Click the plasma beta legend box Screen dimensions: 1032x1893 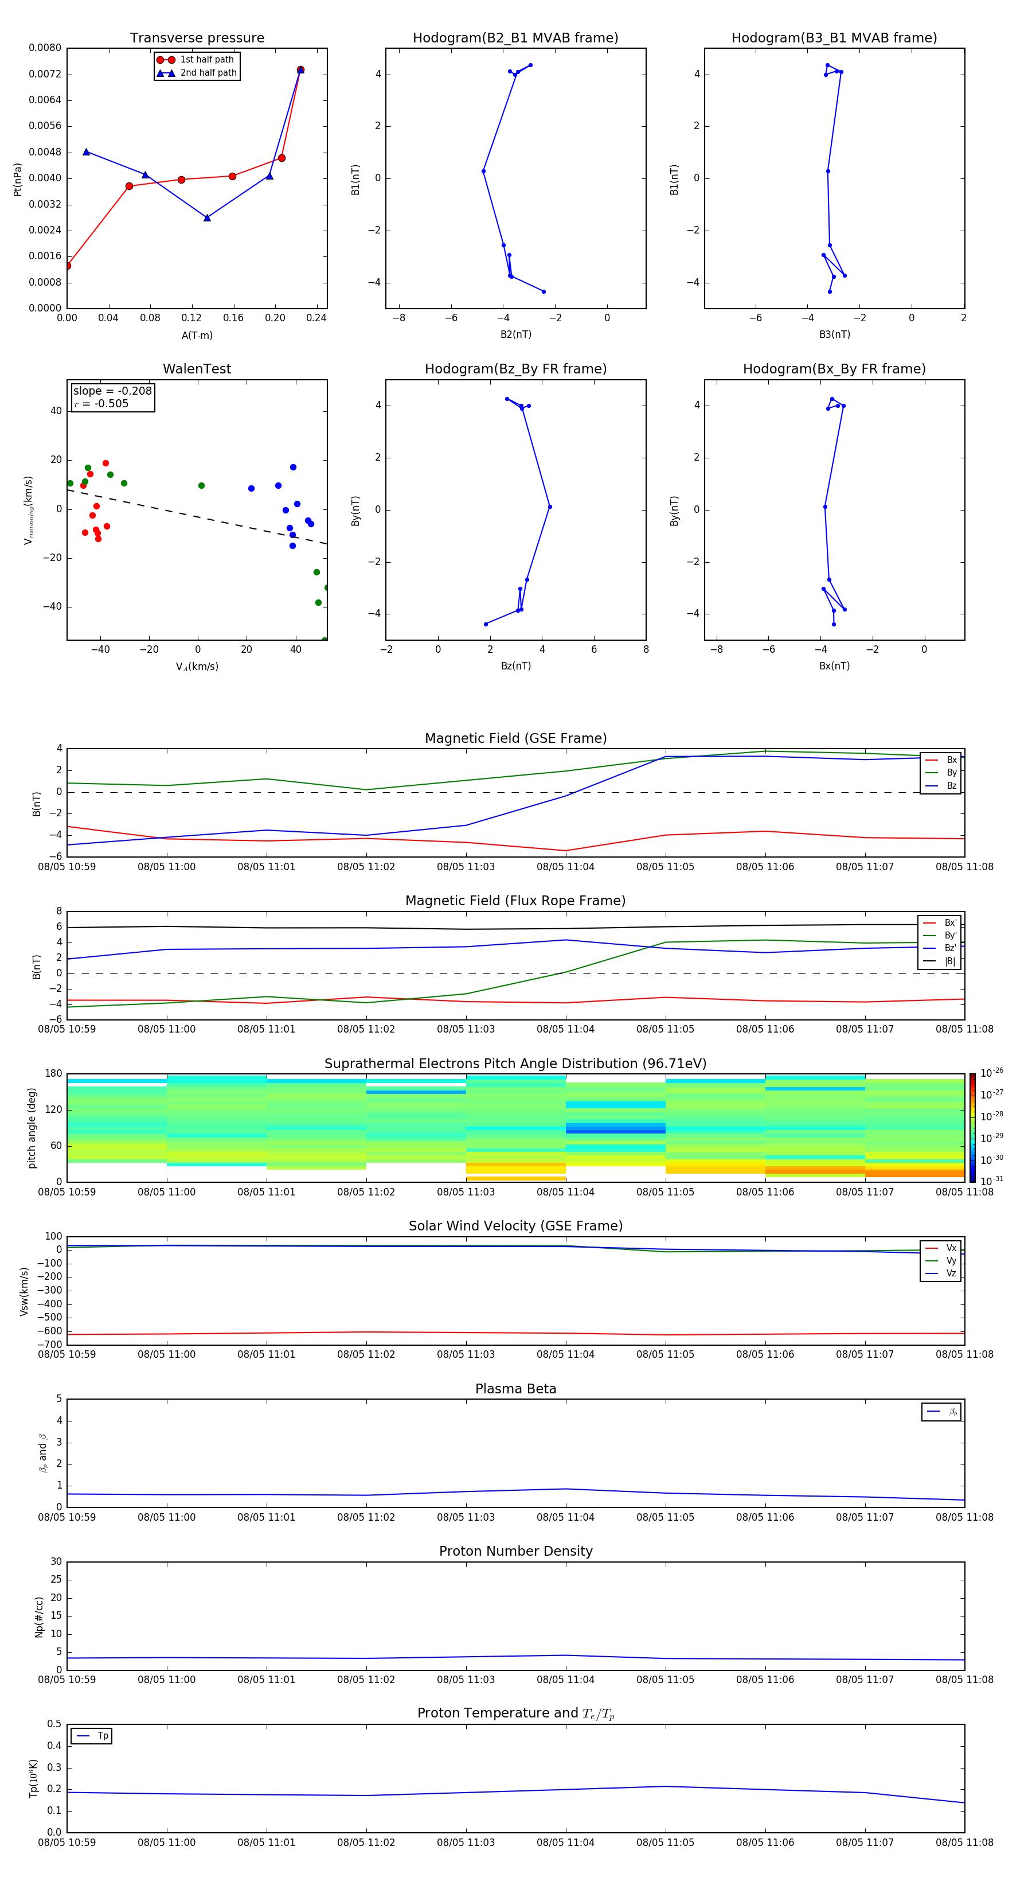coord(941,1412)
